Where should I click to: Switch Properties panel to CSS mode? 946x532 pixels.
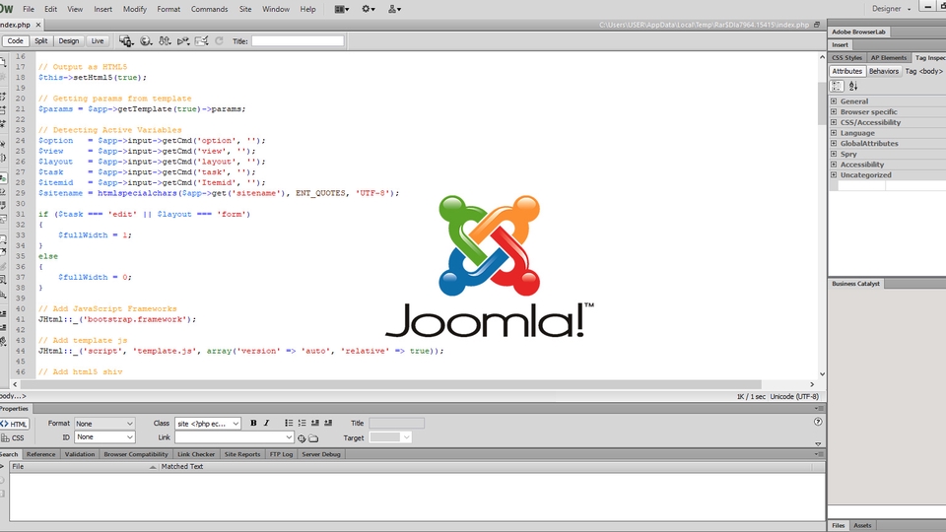pos(14,437)
